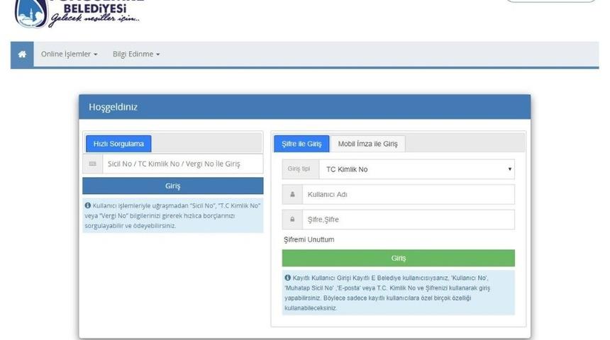Switch to the Şifre ile Giriş tab
Viewport: 610px width, 340px height.
tap(301, 144)
